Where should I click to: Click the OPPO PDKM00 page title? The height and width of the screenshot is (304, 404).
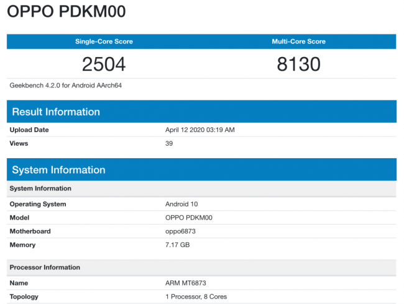[x=67, y=11]
